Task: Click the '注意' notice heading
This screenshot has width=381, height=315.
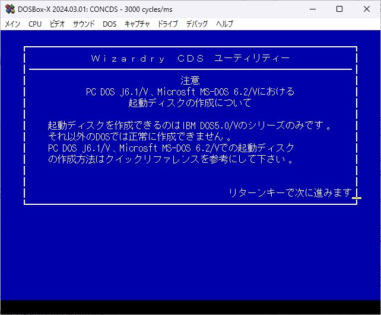Action: click(190, 81)
